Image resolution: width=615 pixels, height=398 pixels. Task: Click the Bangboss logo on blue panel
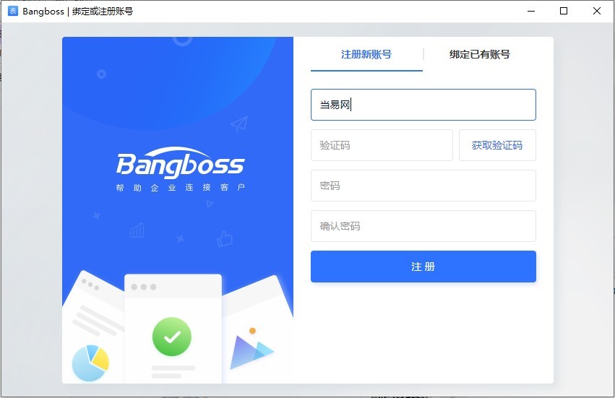click(x=181, y=163)
